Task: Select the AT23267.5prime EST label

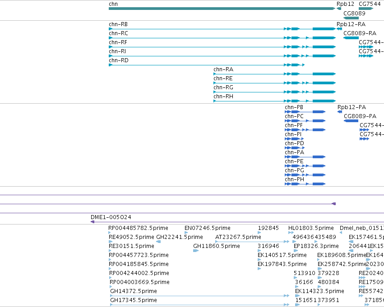Action: 238,237
